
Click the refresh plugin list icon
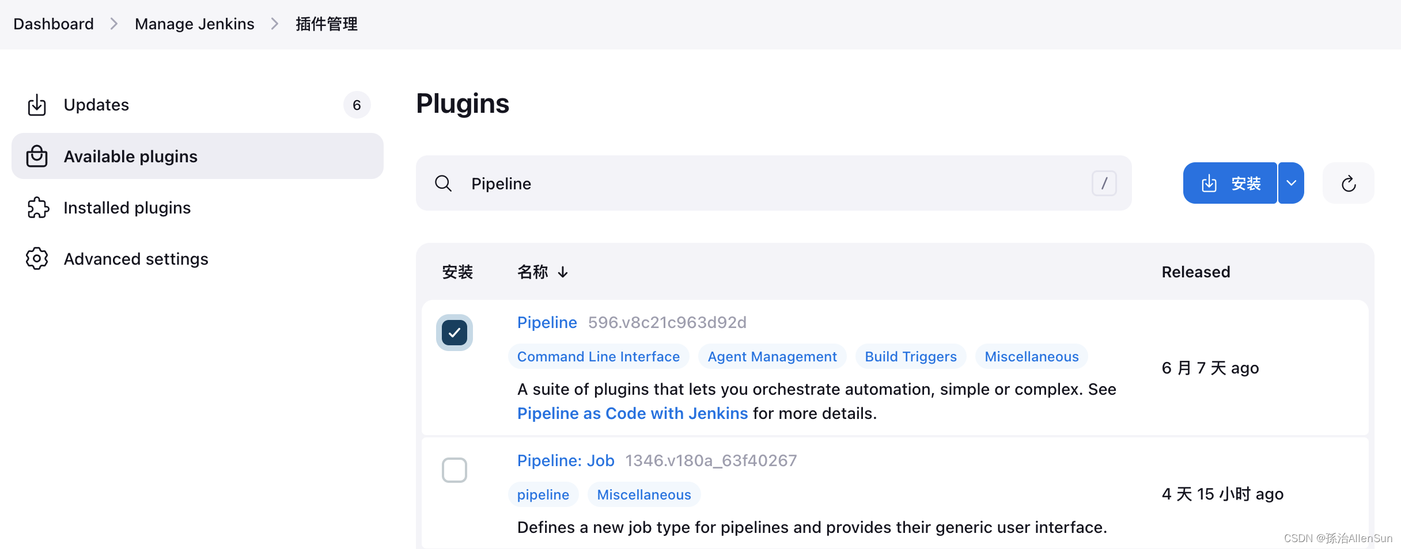(1347, 183)
